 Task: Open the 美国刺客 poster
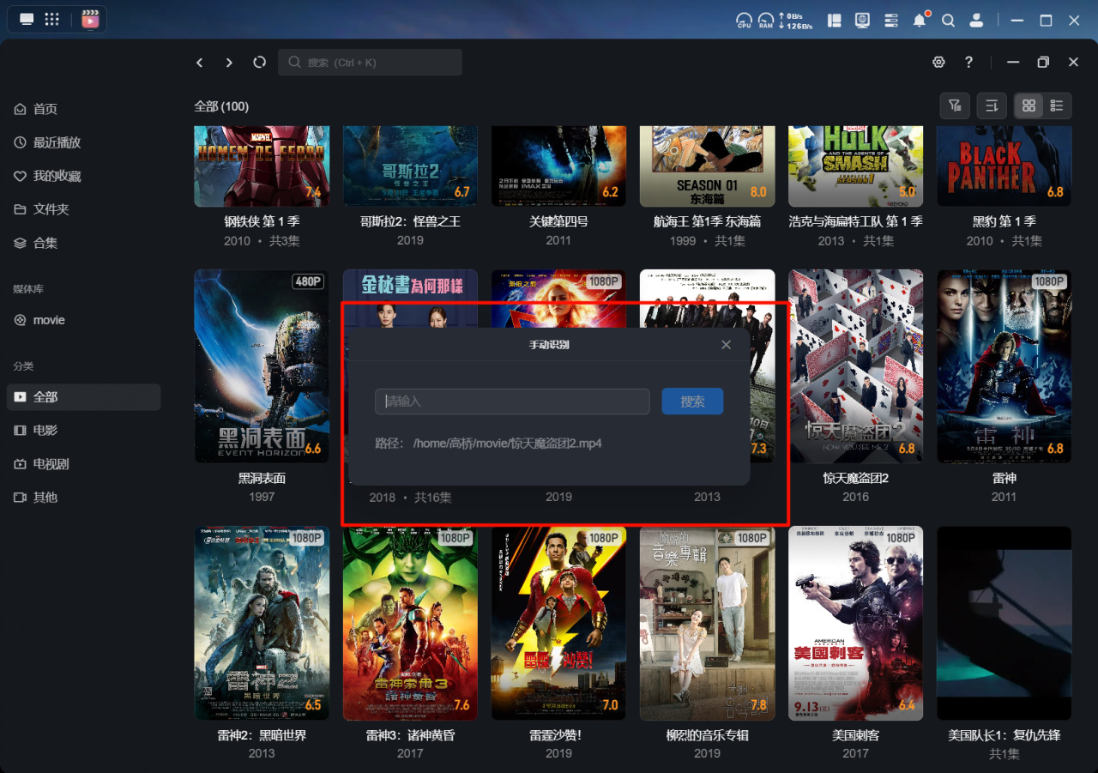pyautogui.click(x=855, y=623)
